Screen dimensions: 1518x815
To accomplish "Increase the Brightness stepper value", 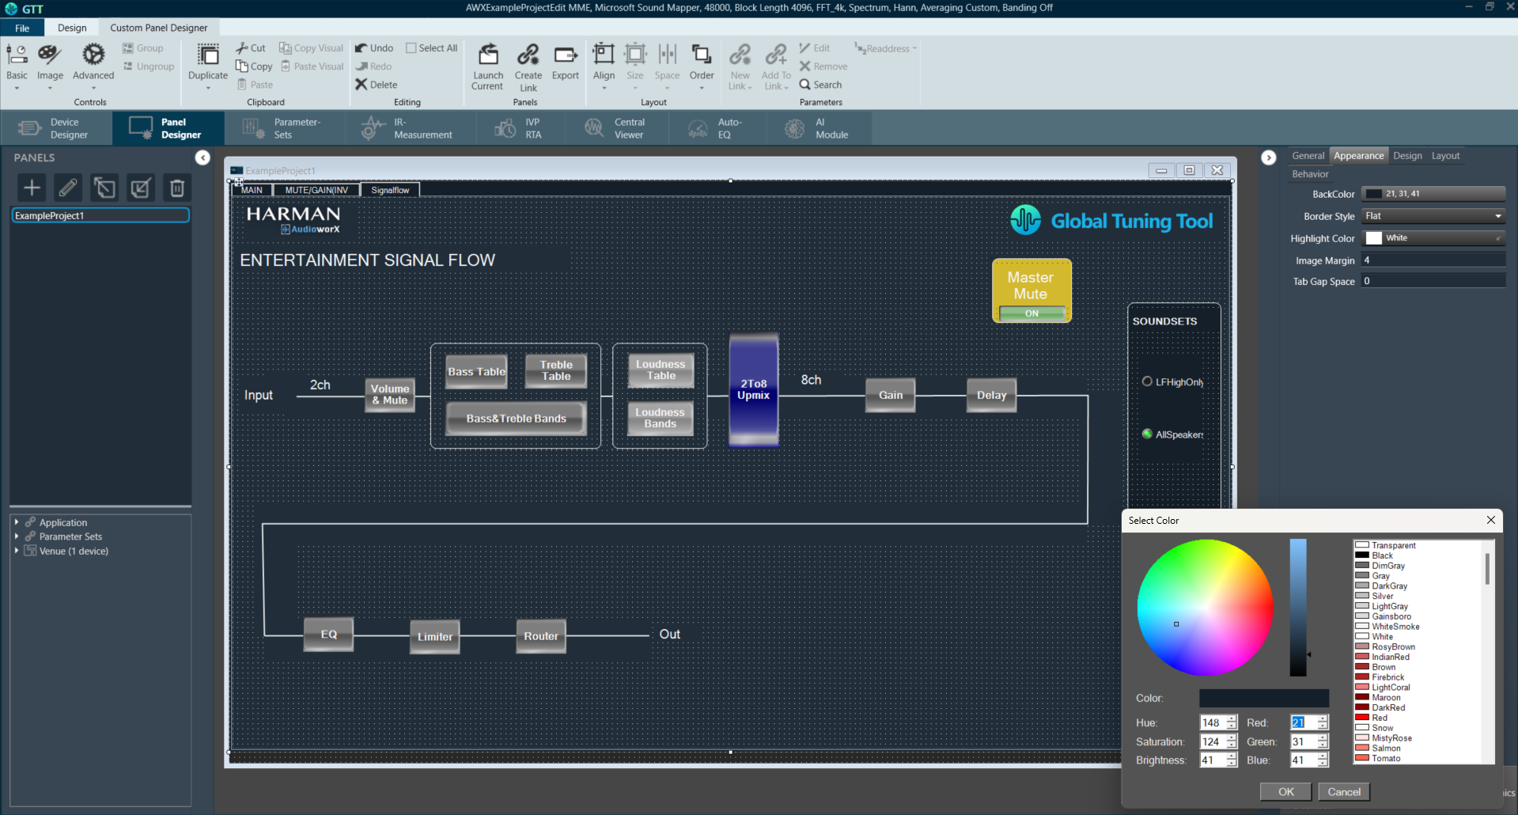I will (x=1232, y=756).
